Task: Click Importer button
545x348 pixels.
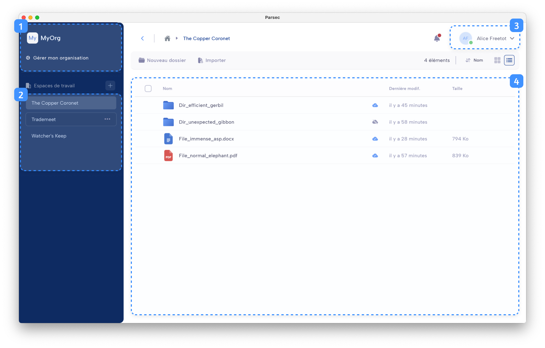Action: pos(212,60)
